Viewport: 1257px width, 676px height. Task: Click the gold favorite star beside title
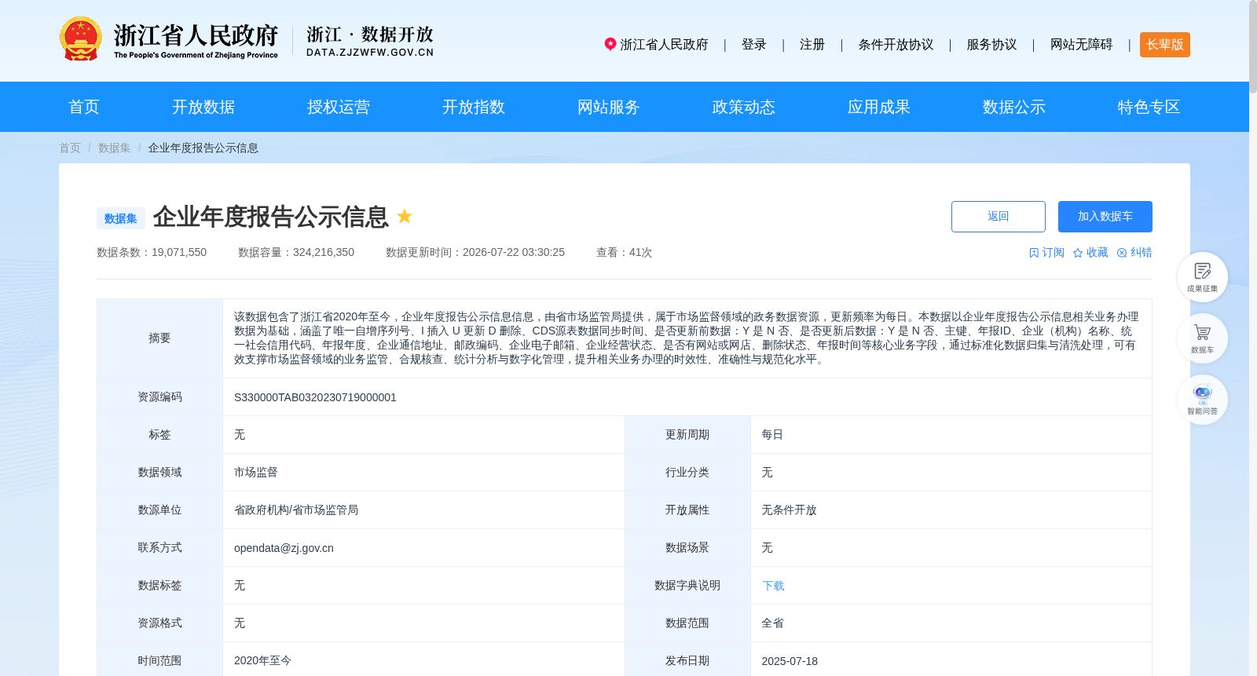(x=405, y=216)
